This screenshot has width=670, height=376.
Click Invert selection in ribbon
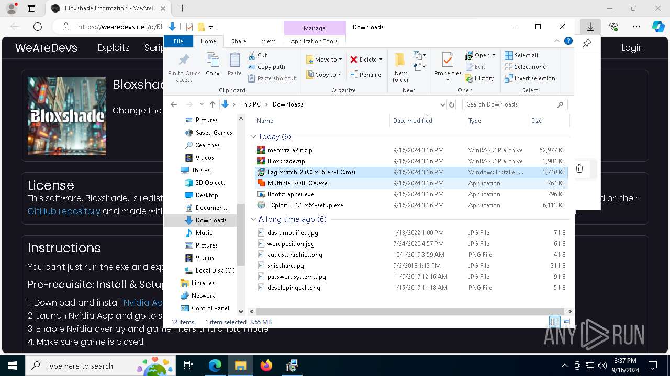pos(530,78)
